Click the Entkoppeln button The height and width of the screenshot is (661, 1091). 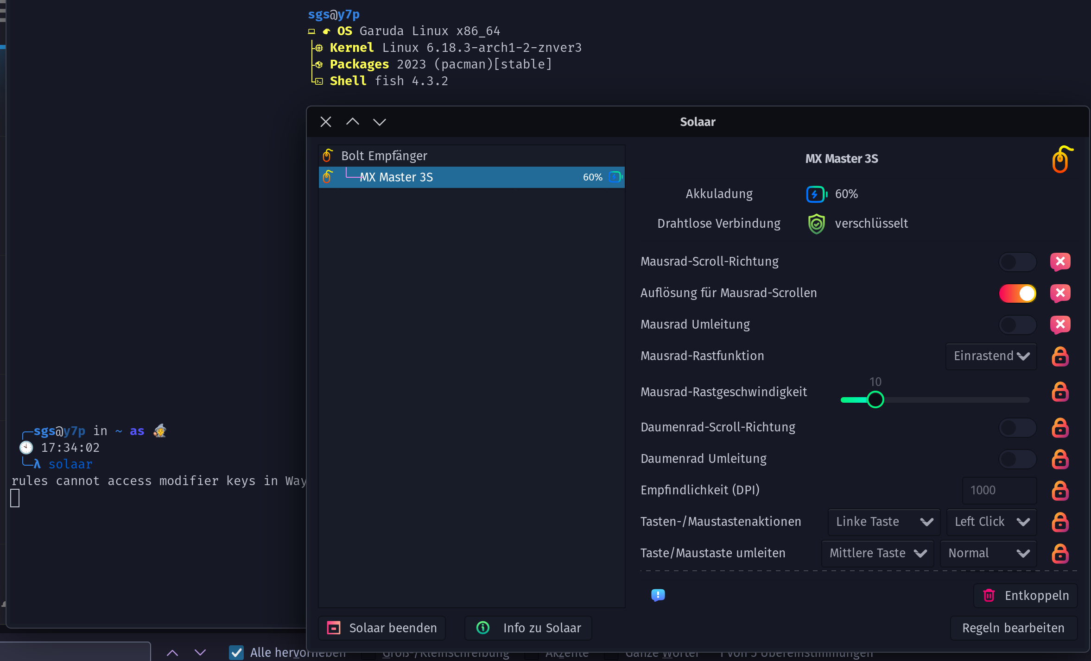click(x=1026, y=595)
